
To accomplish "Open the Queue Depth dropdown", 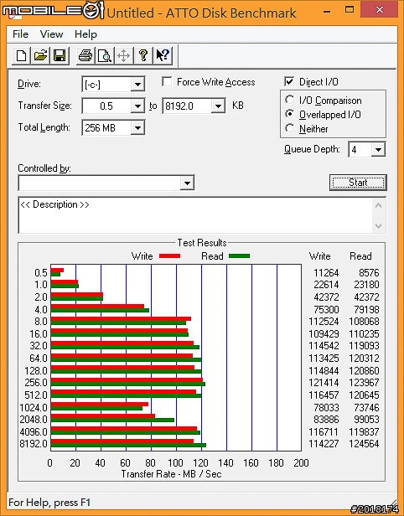I will [378, 150].
